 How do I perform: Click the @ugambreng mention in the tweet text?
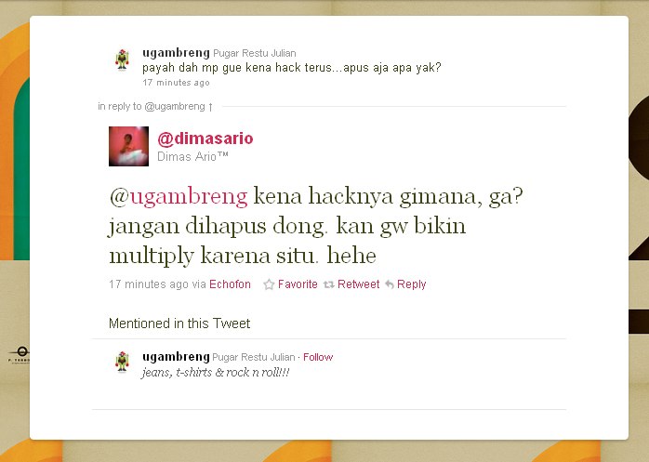[179, 196]
